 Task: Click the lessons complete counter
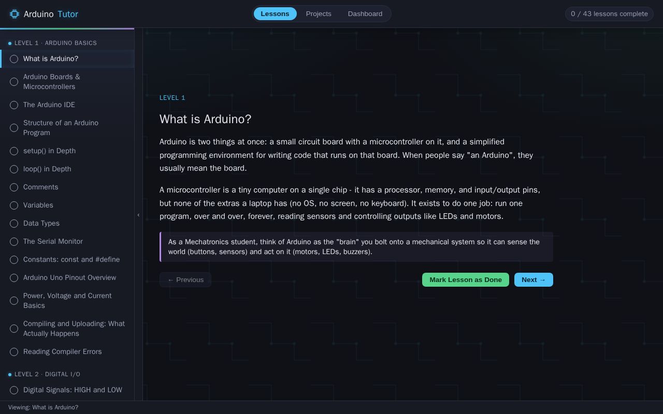coord(609,13)
